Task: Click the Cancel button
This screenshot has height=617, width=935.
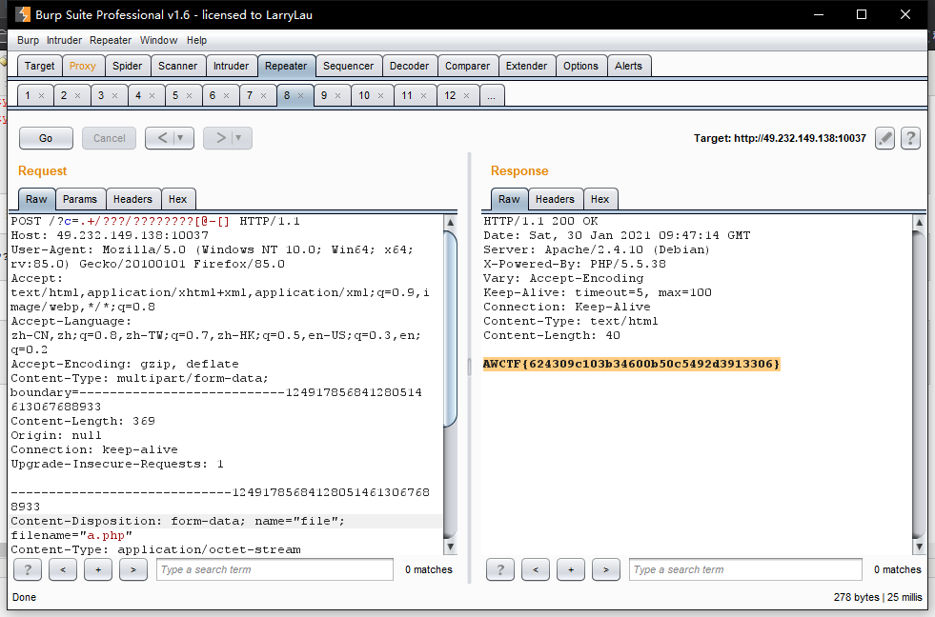Action: [x=109, y=138]
